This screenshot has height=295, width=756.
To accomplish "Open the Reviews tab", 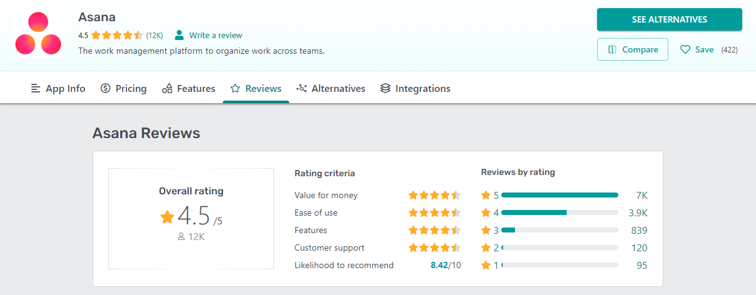I will coord(255,89).
